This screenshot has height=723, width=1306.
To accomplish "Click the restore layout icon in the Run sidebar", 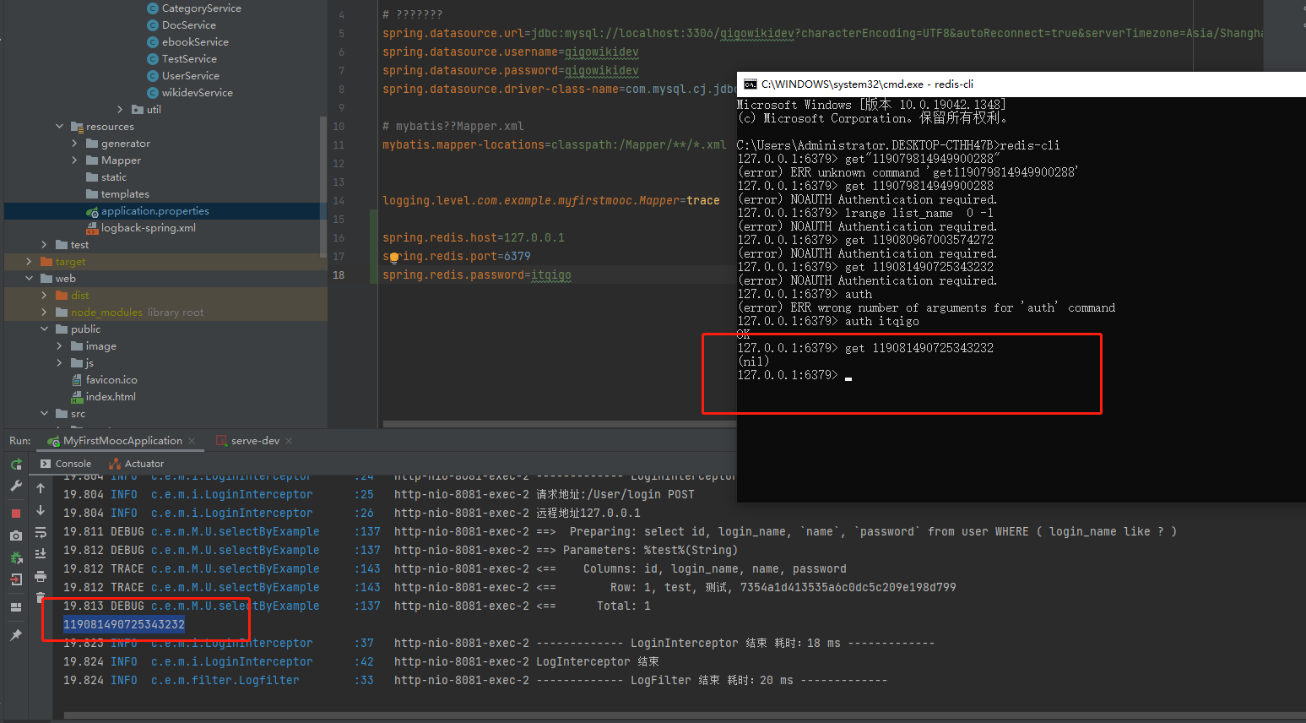I will click(x=16, y=606).
